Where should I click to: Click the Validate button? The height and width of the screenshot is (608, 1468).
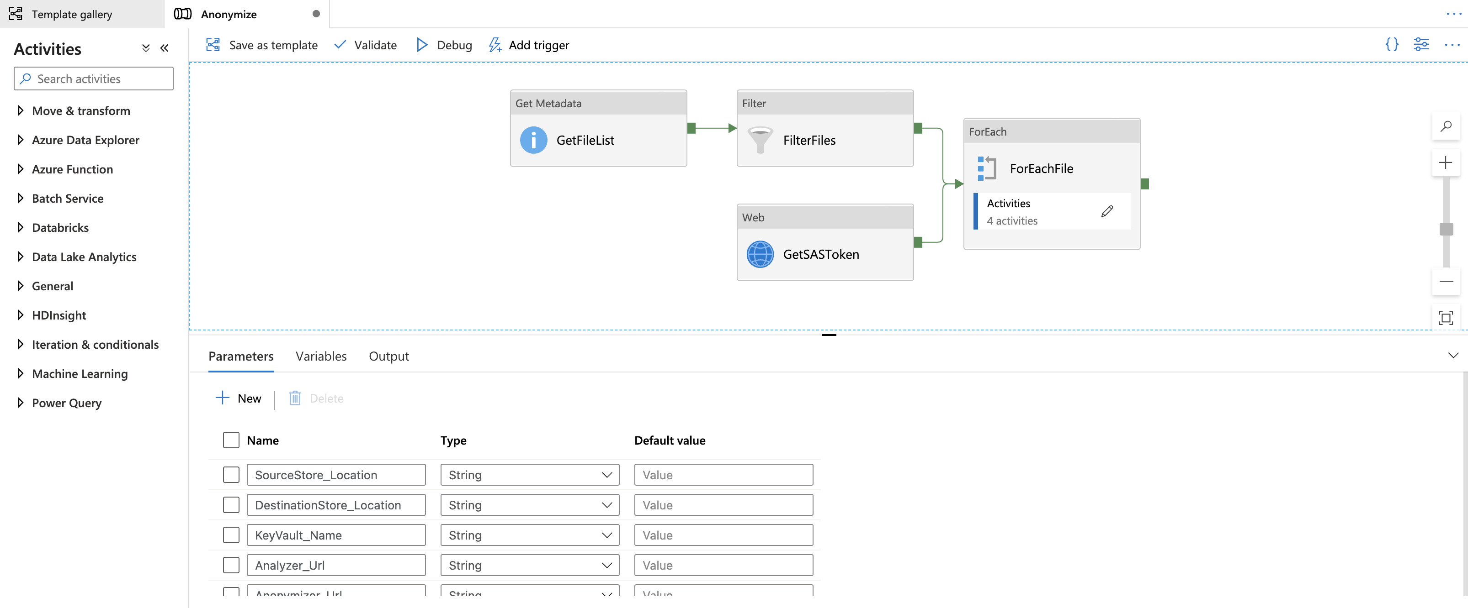point(365,45)
